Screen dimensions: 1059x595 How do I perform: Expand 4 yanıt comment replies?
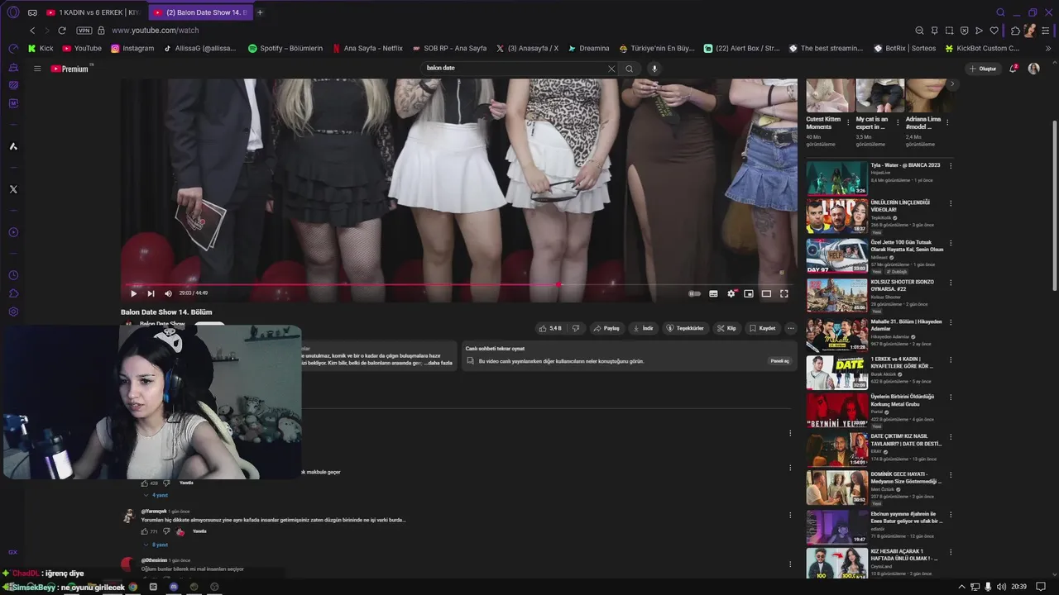(156, 495)
